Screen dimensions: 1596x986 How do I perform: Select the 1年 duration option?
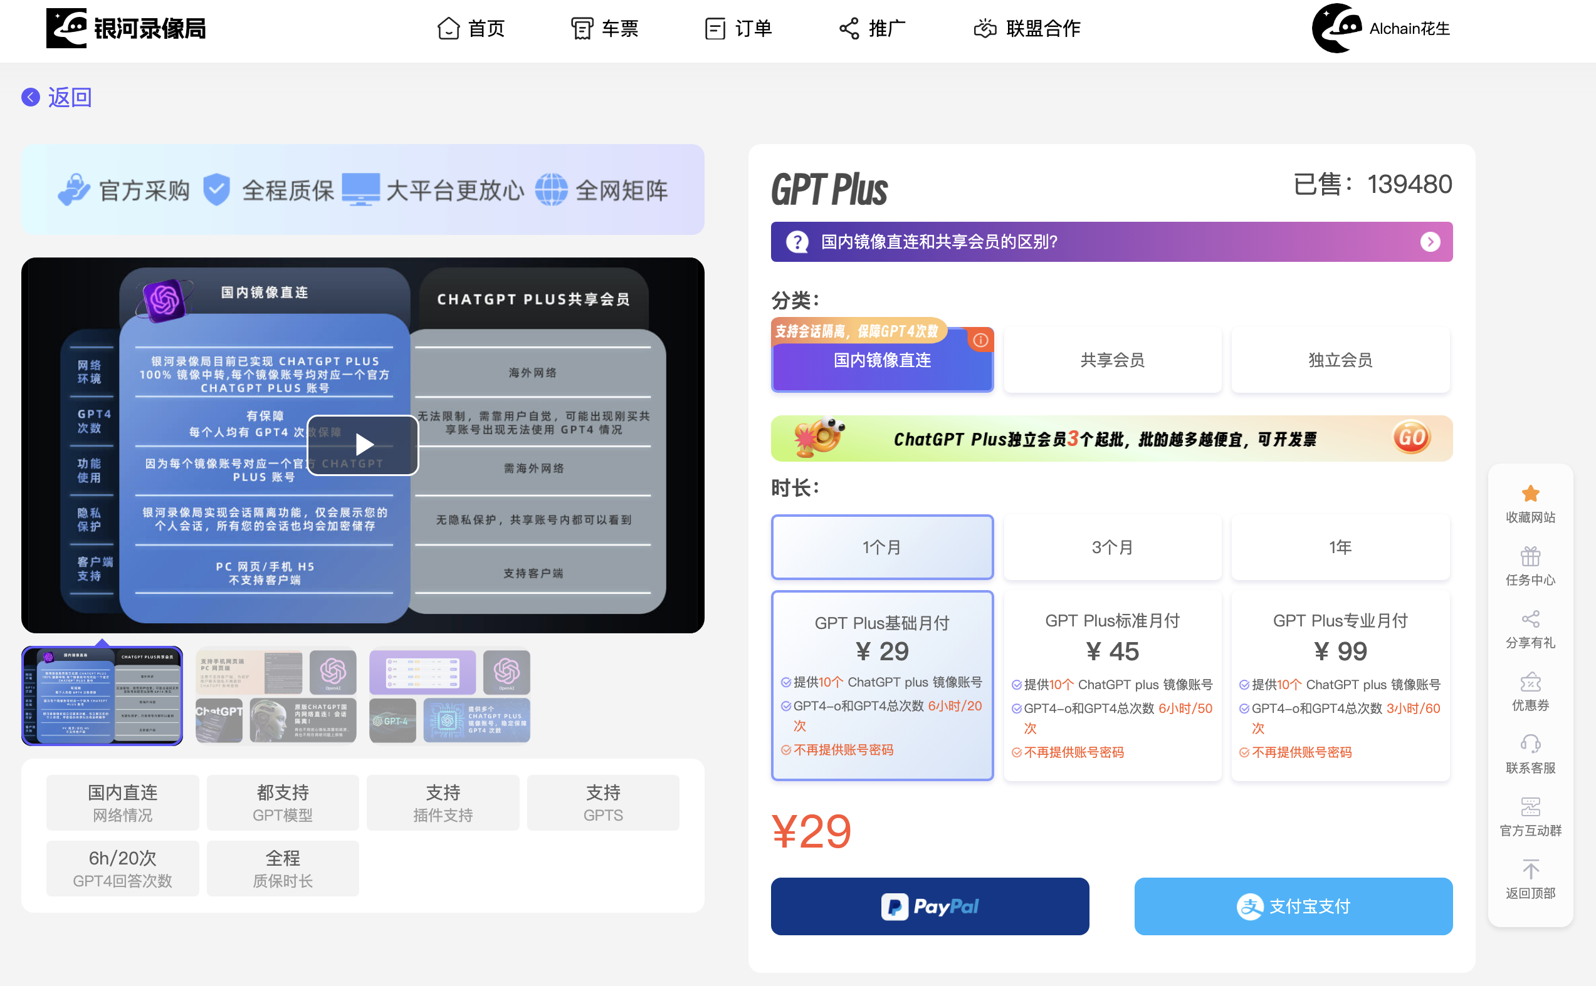coord(1340,547)
